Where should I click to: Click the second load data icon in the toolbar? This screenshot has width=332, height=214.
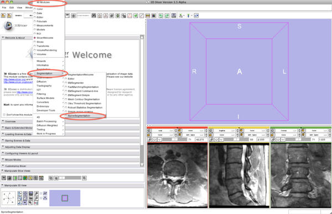[9, 15]
